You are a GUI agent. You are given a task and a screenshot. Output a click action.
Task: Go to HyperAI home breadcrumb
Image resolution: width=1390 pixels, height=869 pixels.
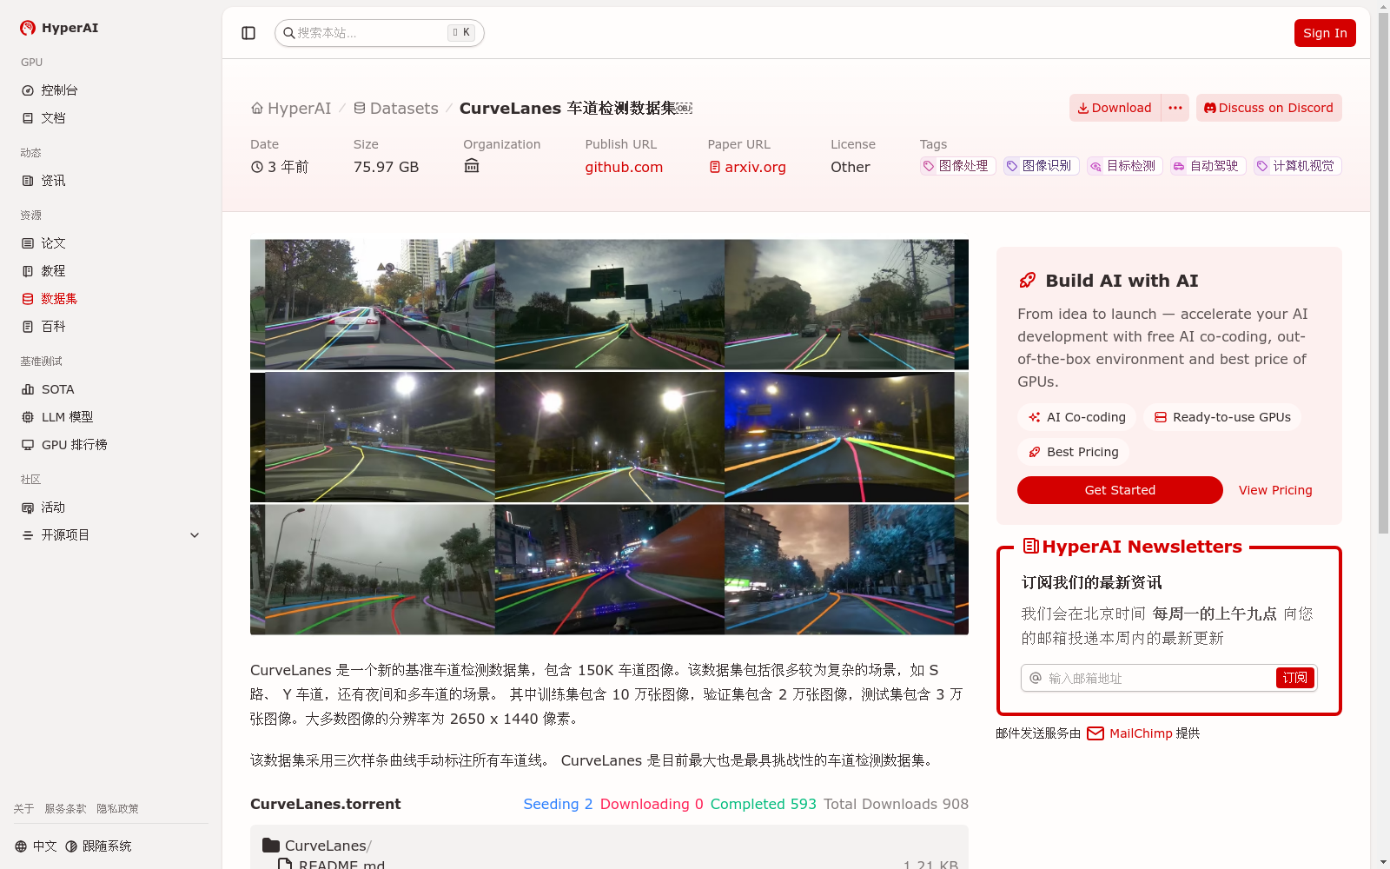coord(291,109)
